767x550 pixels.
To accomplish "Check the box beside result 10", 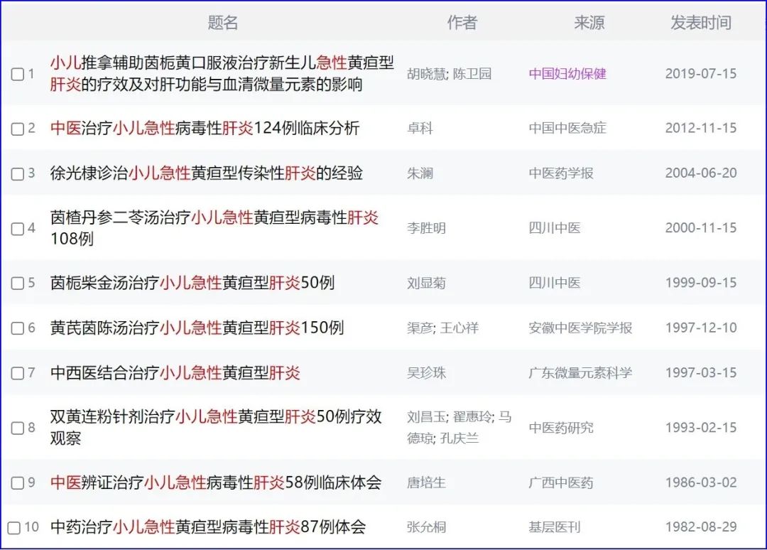I will coord(16,528).
